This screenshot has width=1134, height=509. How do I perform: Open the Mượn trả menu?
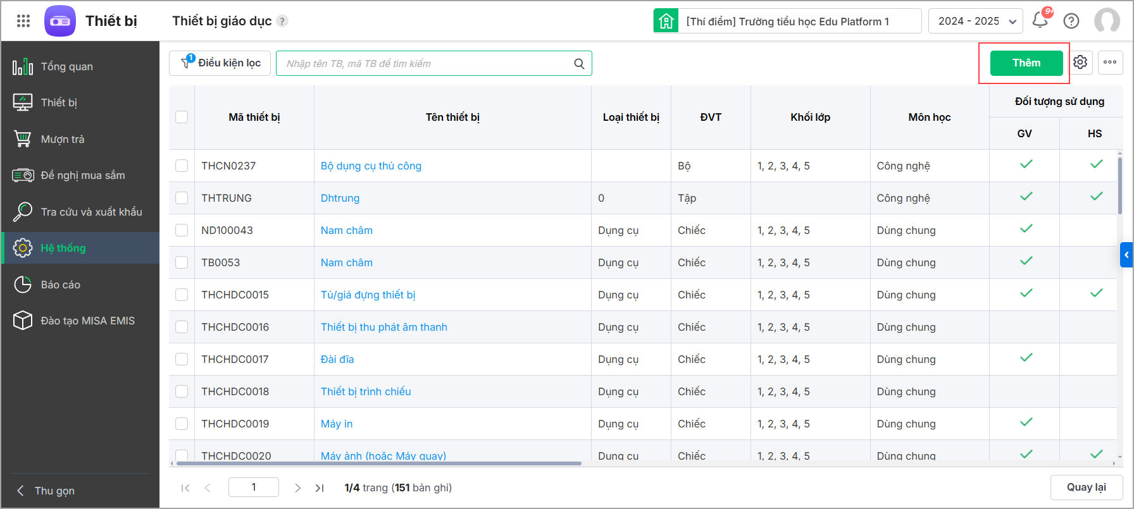[x=63, y=139]
